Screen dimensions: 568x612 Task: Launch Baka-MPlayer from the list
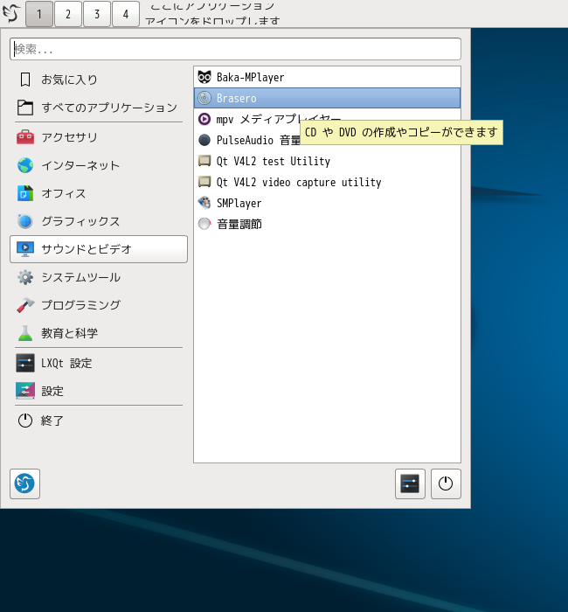[327, 77]
